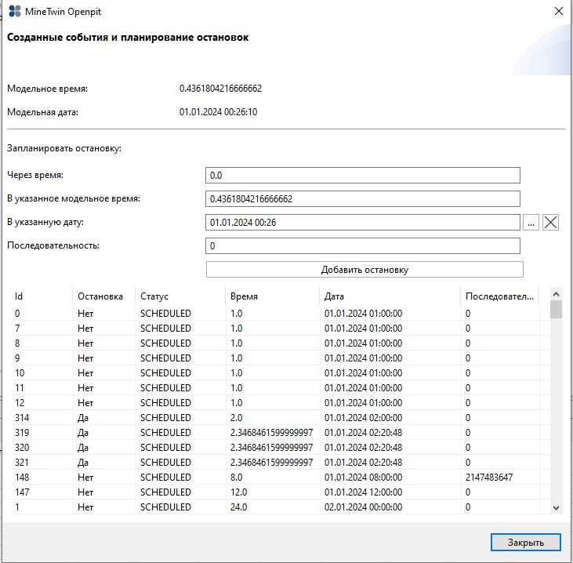
Task: Click scrollbar down arrow in table
Action: click(x=557, y=507)
